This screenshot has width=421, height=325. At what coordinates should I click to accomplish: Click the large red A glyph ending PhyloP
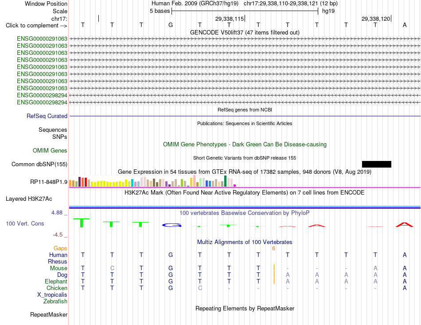pos(404,225)
